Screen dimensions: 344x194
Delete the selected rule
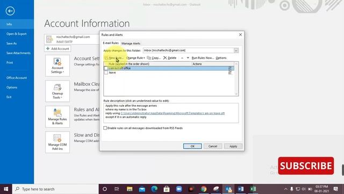tap(170, 58)
